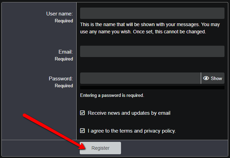Click the Required note under User name
Viewport: 230px width, 158px height.
point(64,21)
